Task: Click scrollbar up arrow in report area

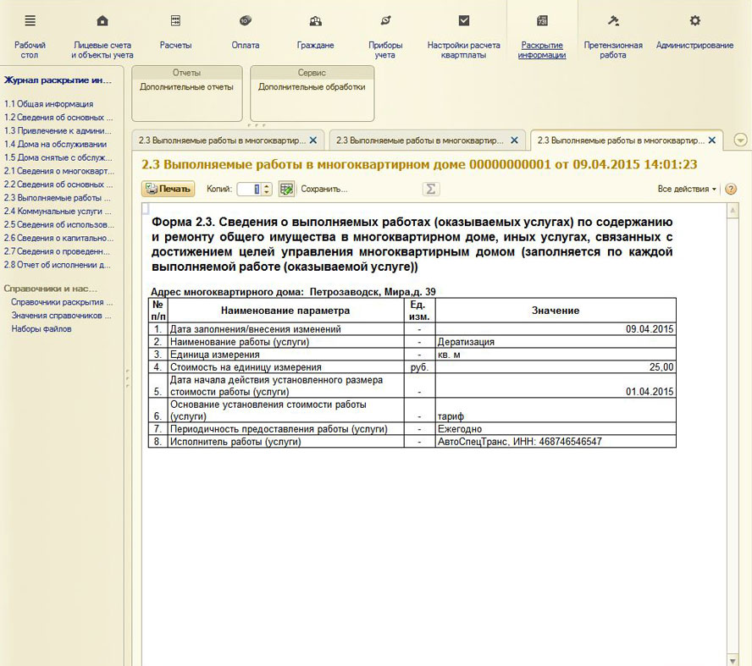Action: click(733, 211)
